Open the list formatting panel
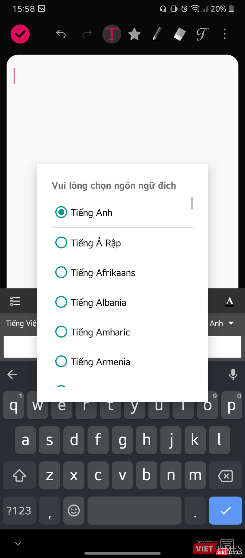 15,301
